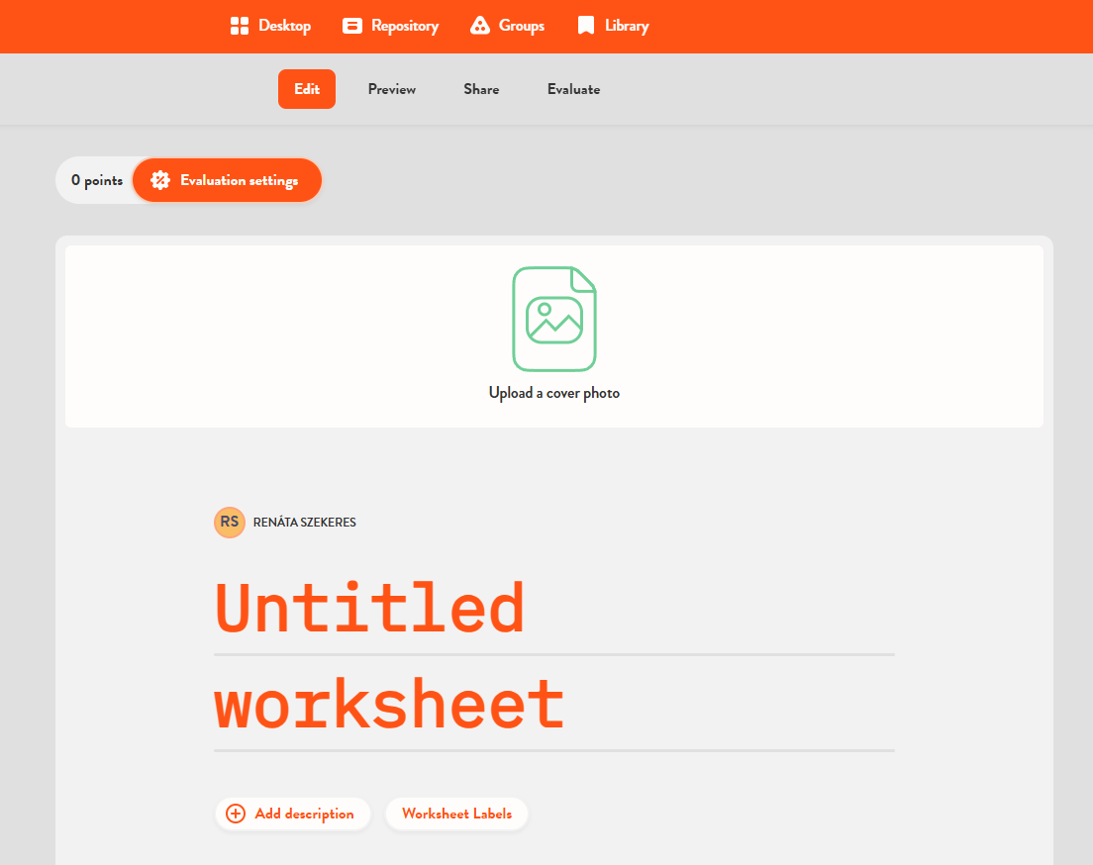This screenshot has width=1093, height=865.
Task: Click the 0 points indicator
Action: (97, 180)
